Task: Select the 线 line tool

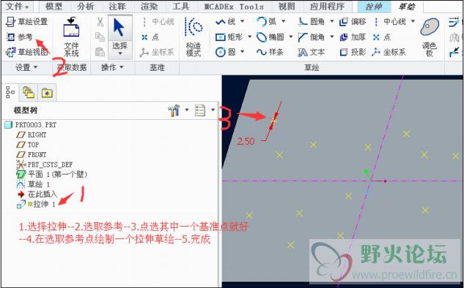Action: coord(226,21)
